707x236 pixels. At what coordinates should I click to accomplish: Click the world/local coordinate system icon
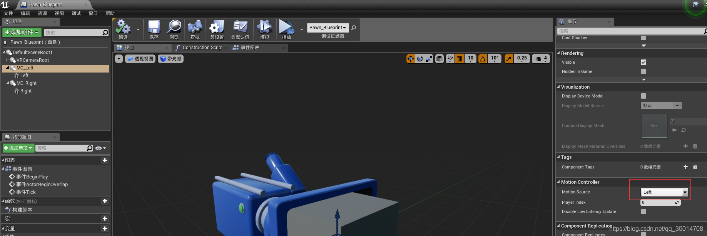[450, 59]
